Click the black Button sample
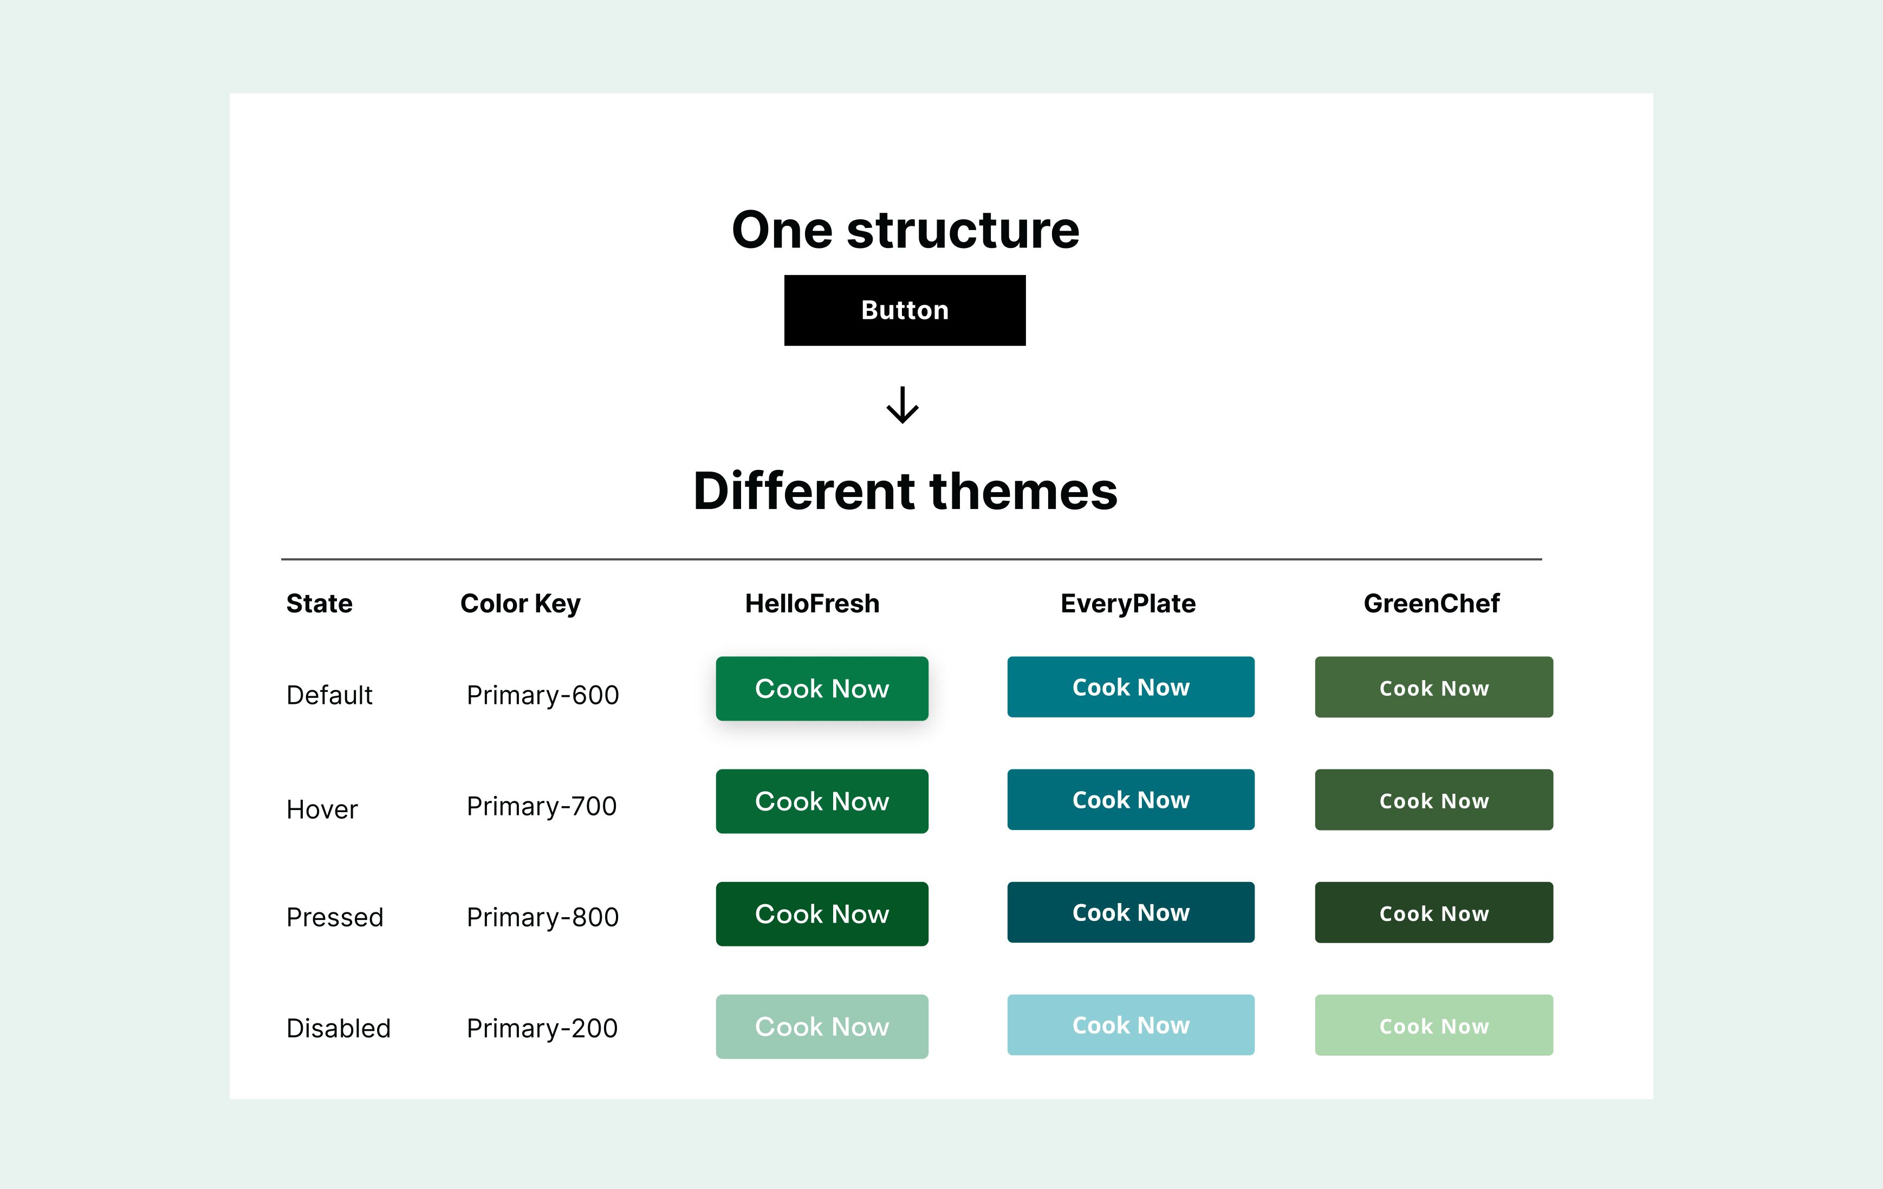 coord(905,310)
